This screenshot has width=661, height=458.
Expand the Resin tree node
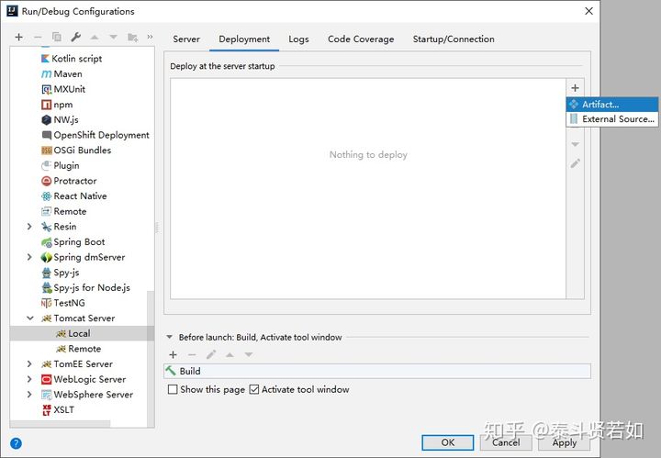click(x=29, y=227)
